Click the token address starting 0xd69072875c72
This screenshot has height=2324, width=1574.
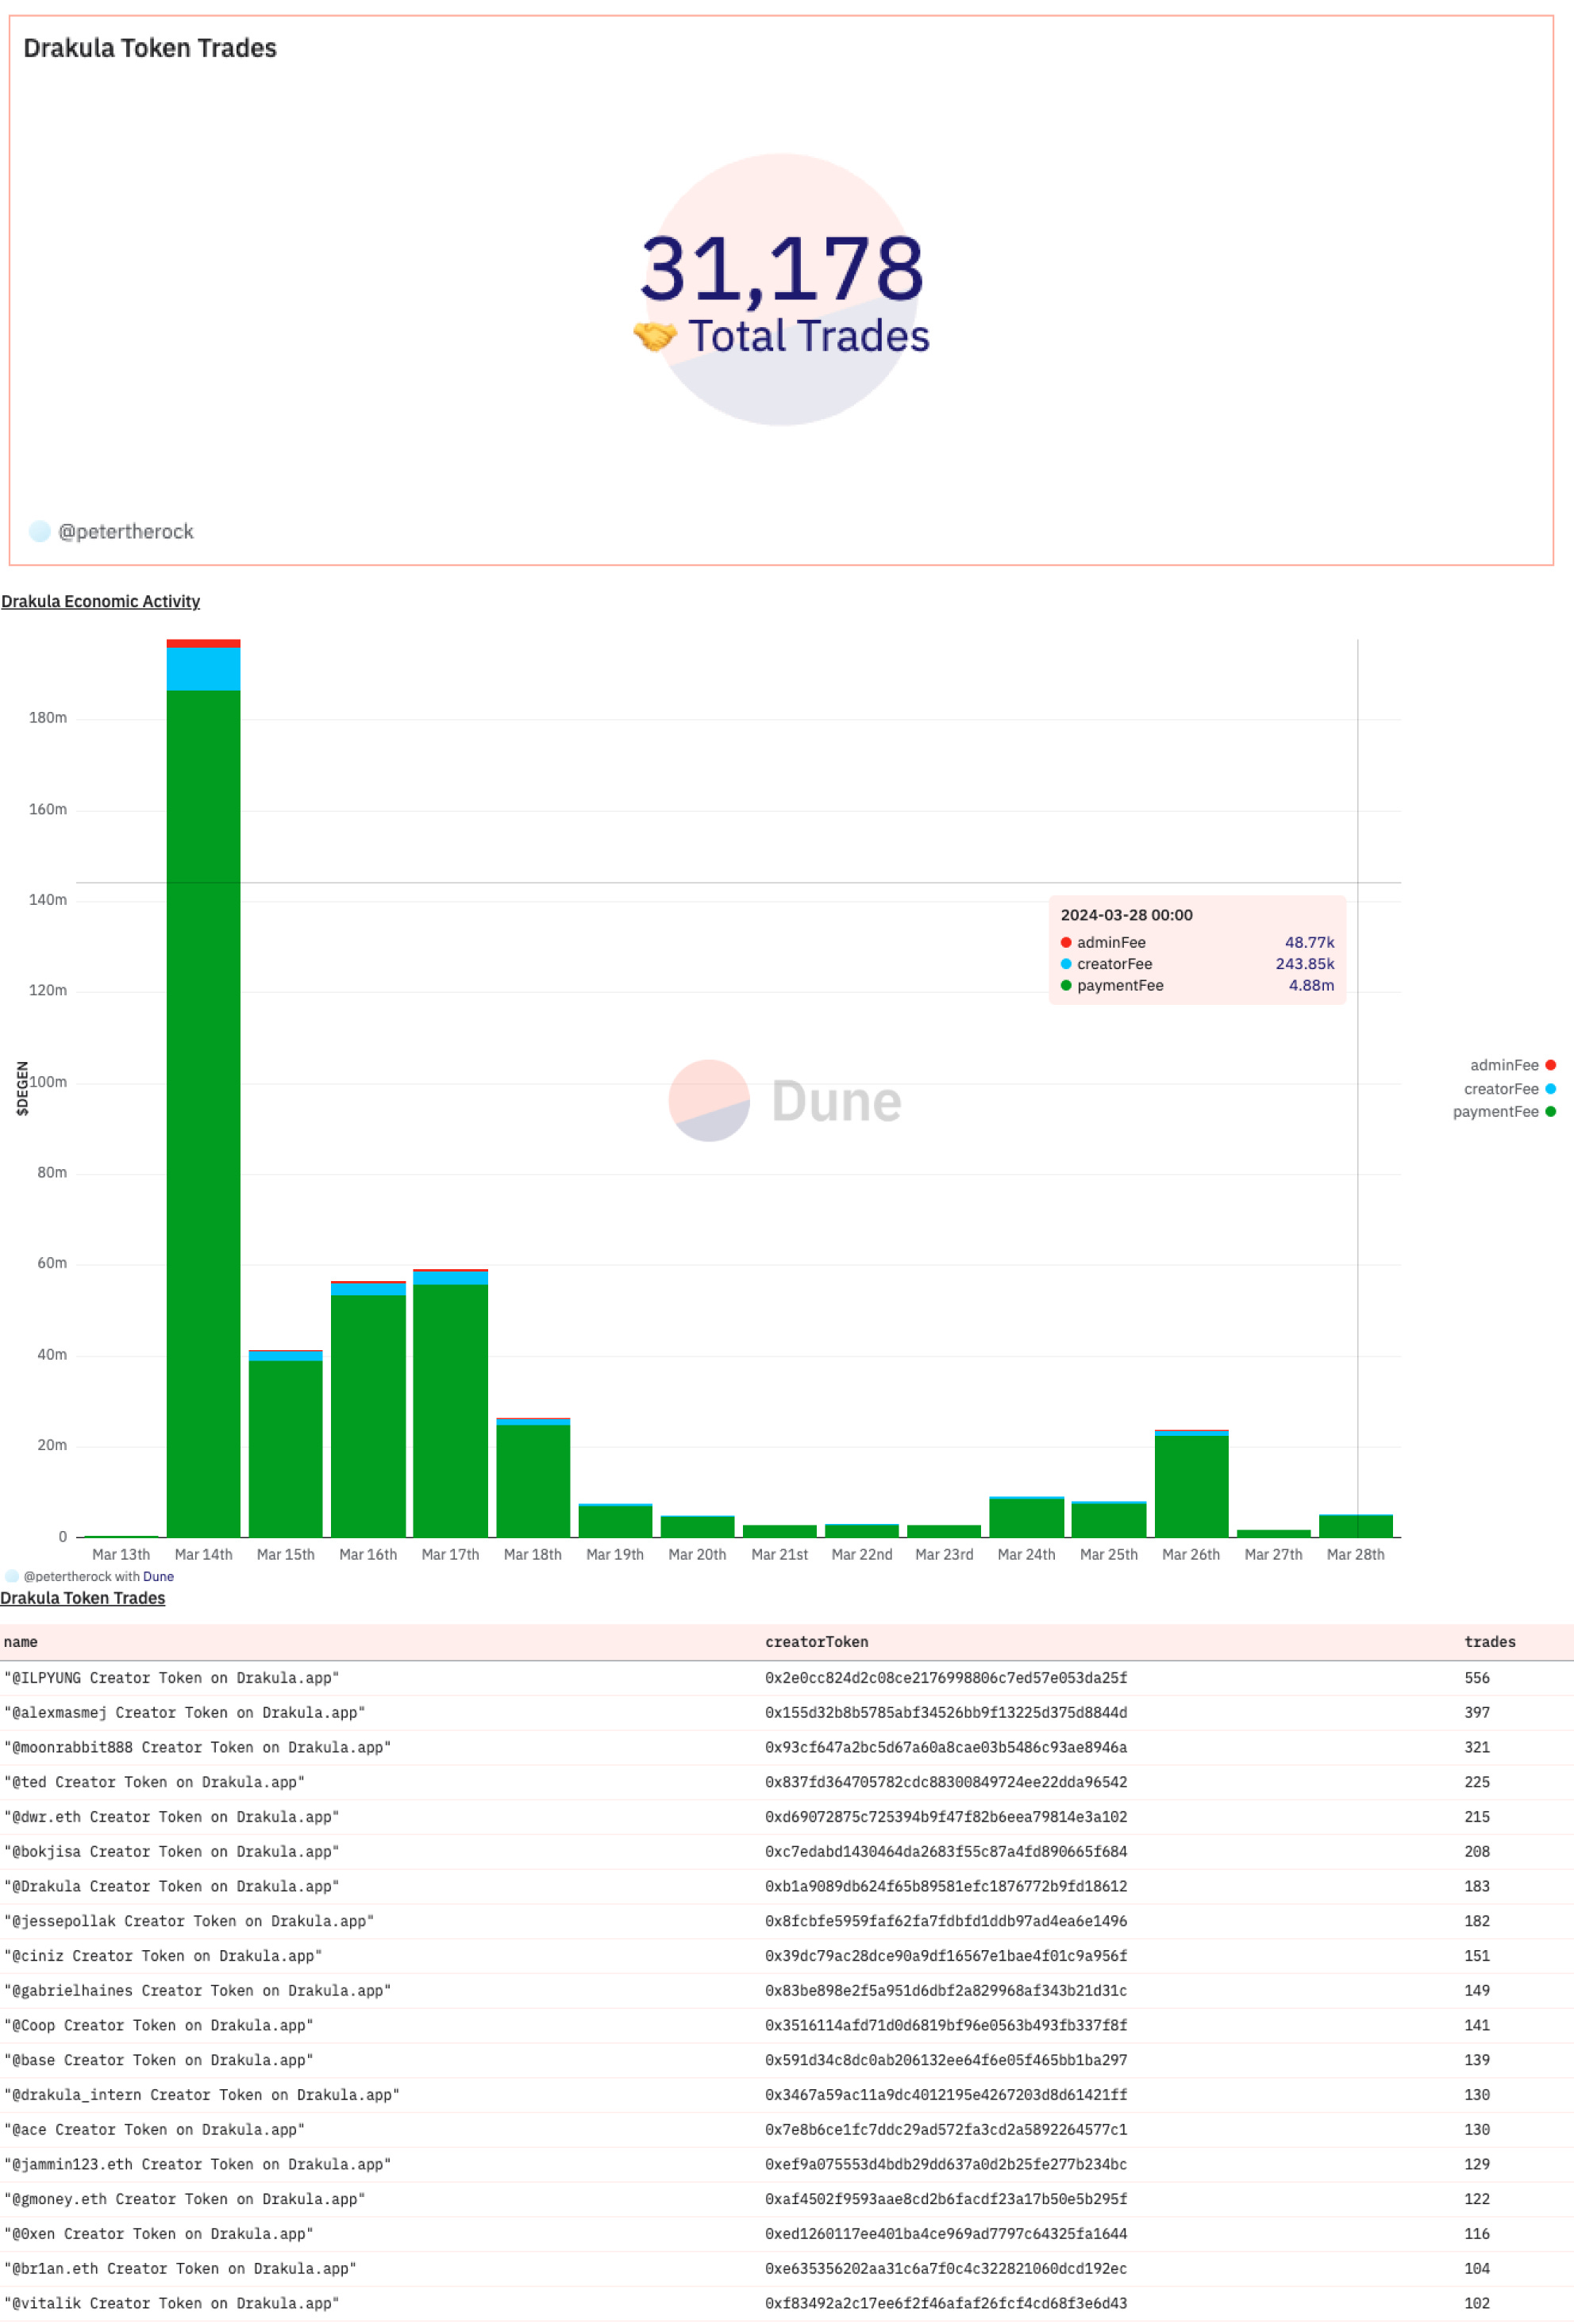[946, 1817]
